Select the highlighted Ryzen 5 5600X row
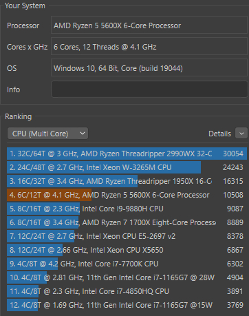Screen dimensions: 249x316 coord(127,195)
